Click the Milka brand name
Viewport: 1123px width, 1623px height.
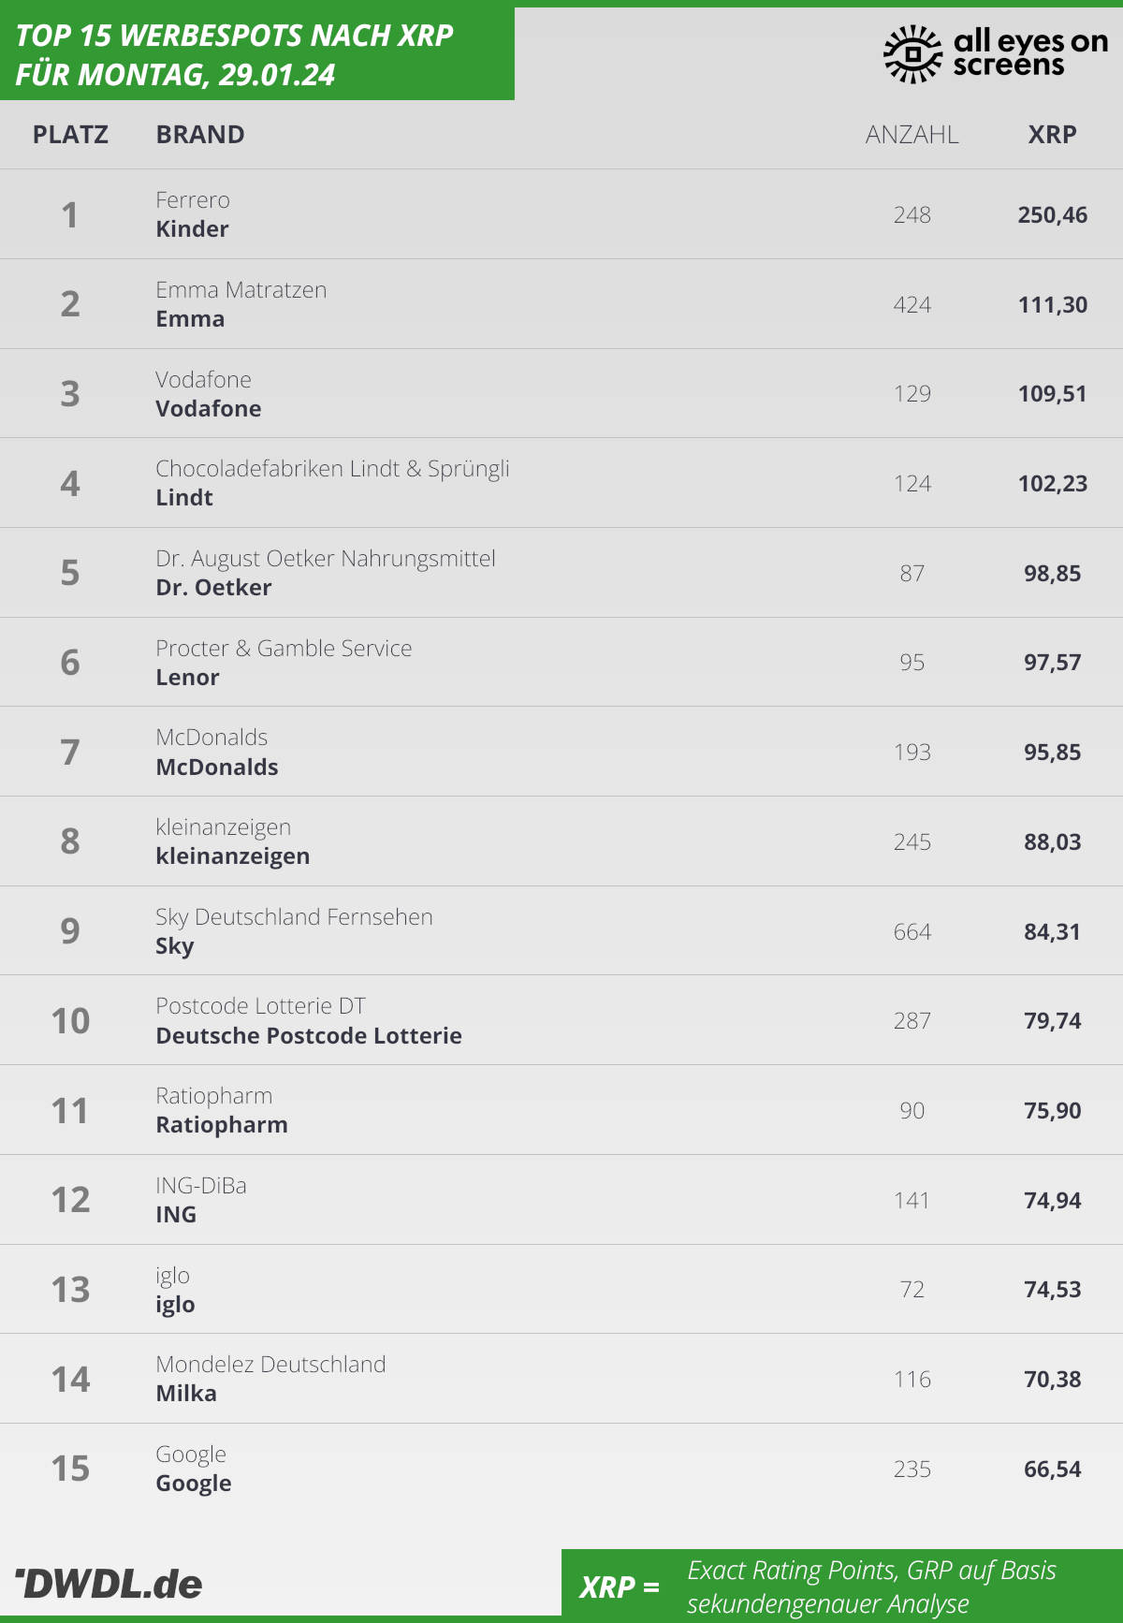point(185,1394)
